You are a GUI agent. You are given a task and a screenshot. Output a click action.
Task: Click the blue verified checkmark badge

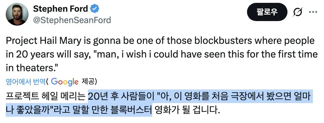click(x=95, y=9)
